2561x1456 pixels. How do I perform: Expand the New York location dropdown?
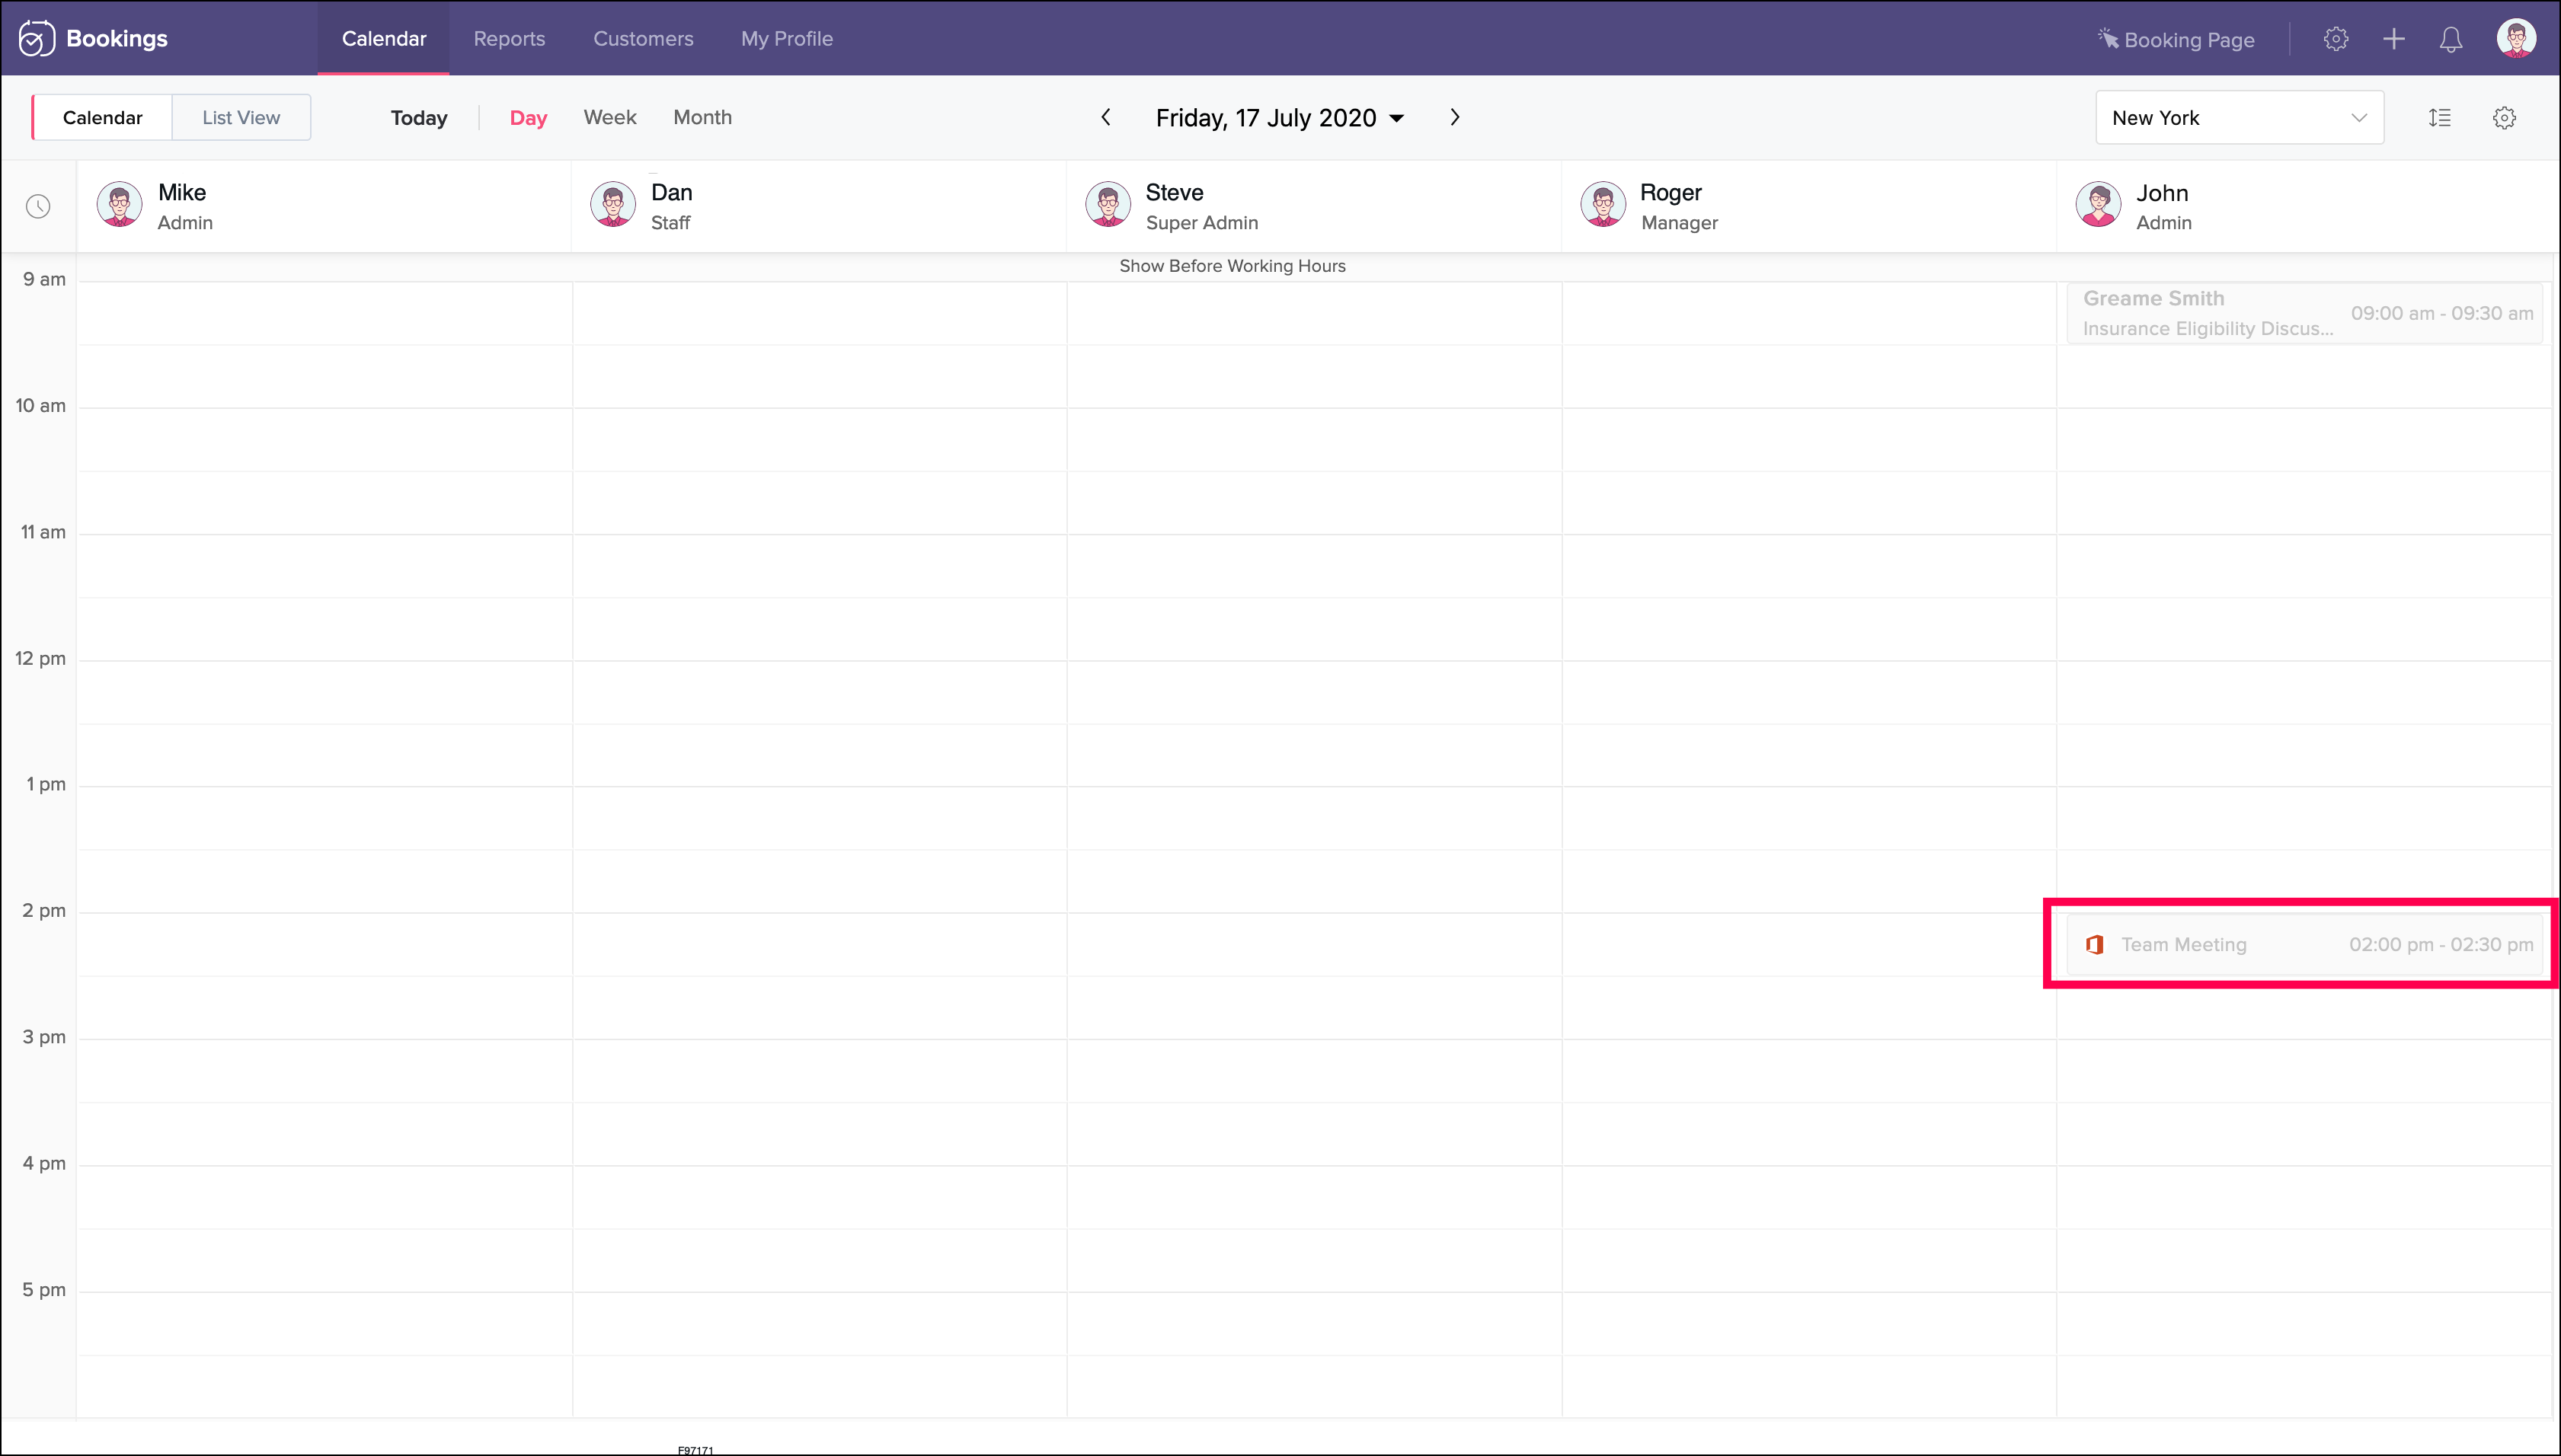point(2239,118)
